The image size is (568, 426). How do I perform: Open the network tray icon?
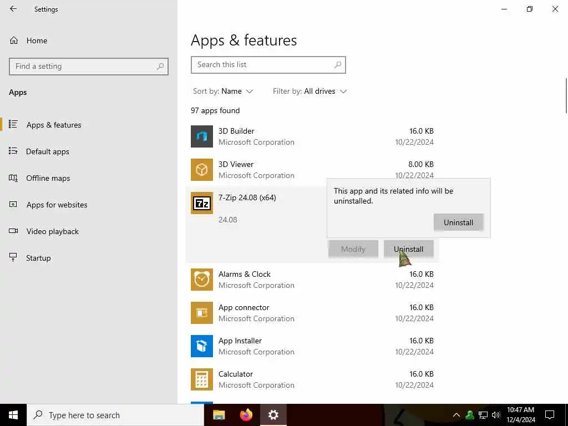click(483, 415)
